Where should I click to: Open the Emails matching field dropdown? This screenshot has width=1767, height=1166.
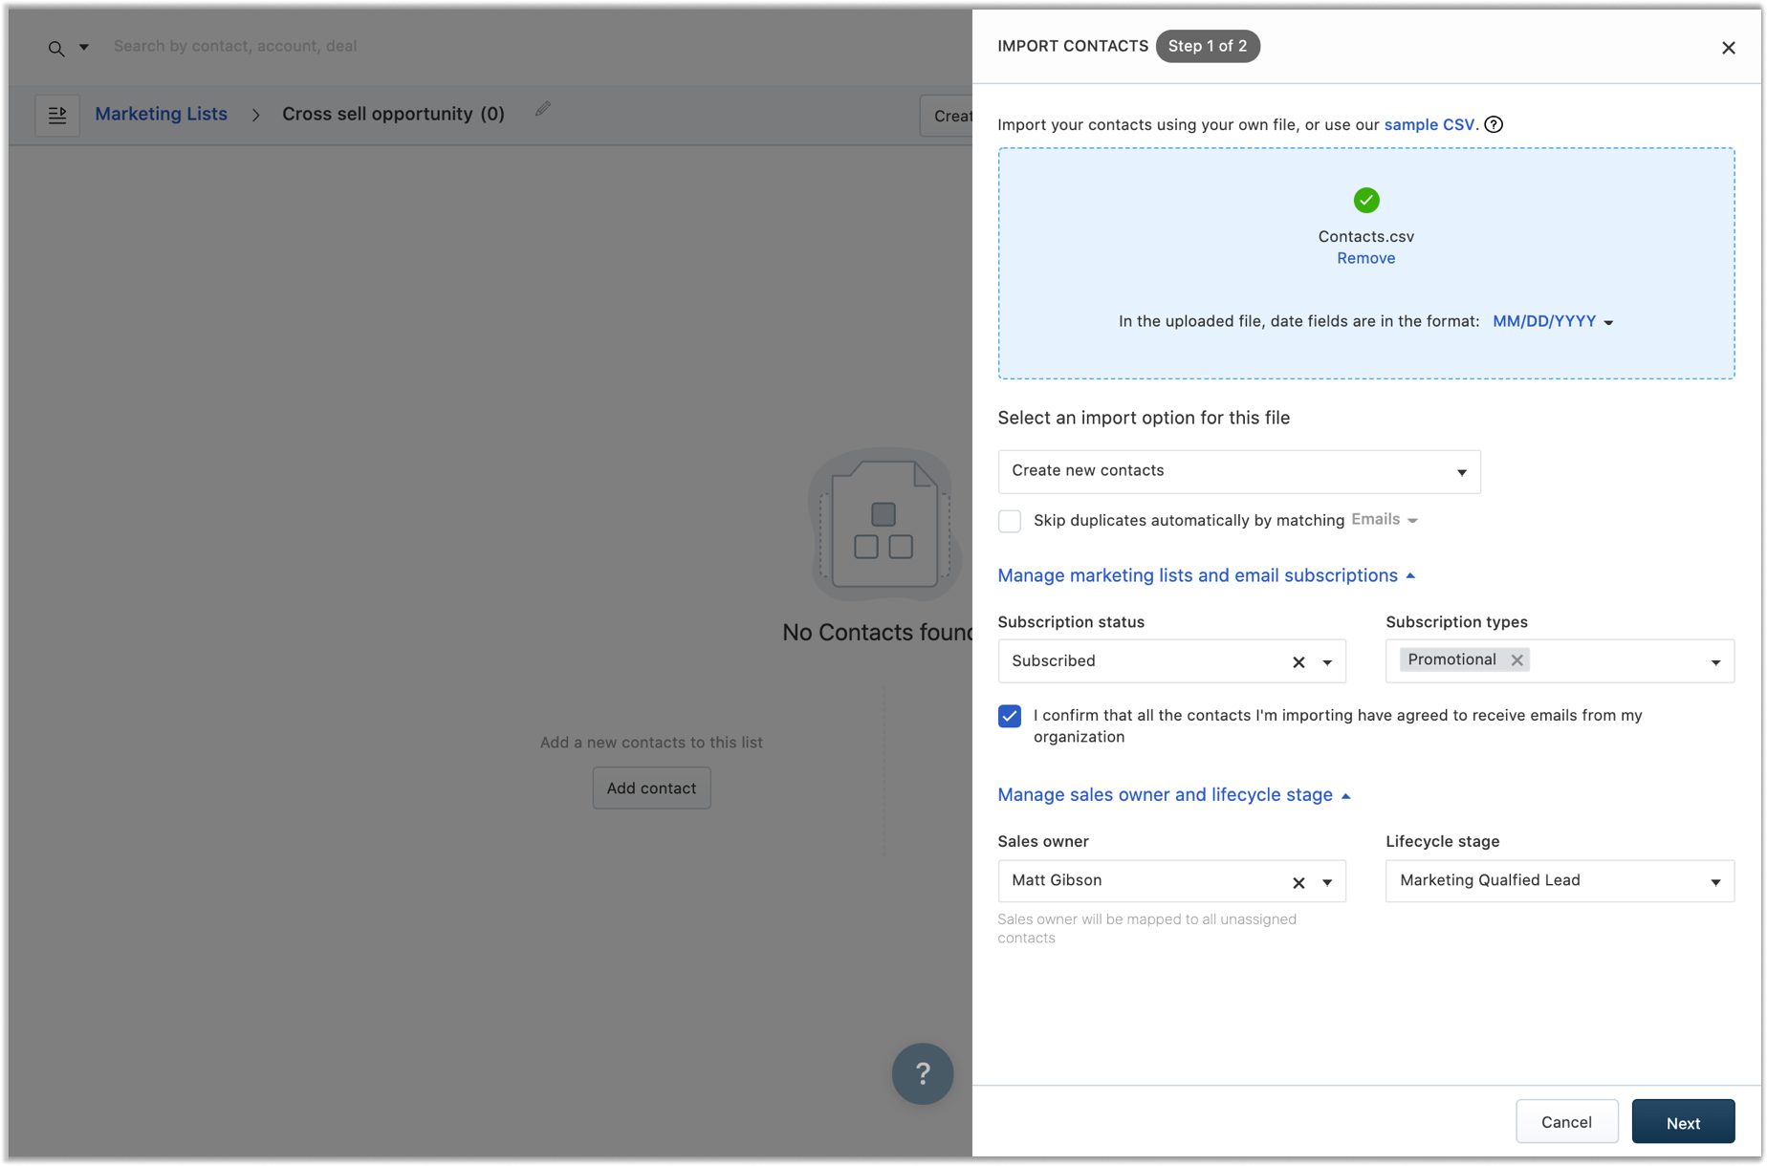pyautogui.click(x=1385, y=519)
